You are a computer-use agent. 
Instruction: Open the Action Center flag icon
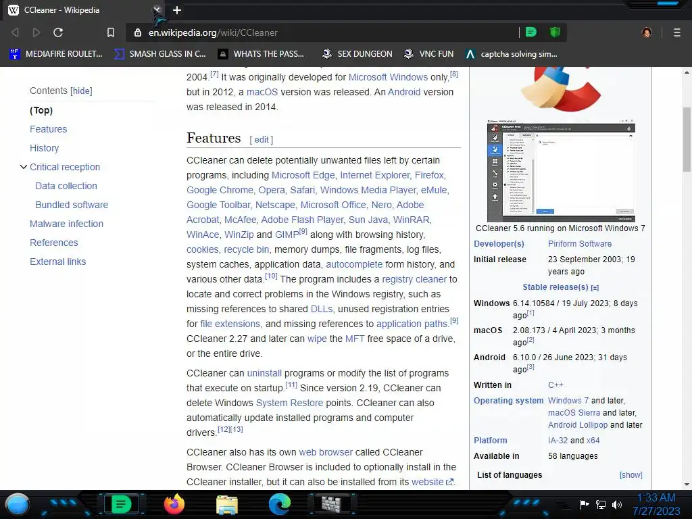585,504
